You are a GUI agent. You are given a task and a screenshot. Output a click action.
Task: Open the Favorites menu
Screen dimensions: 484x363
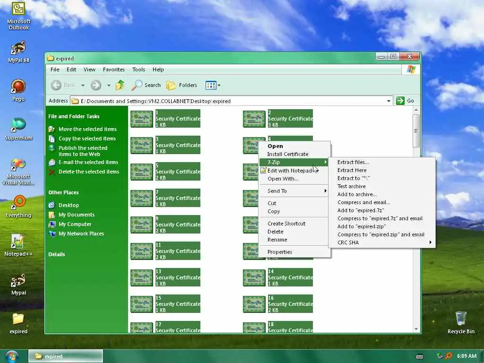coord(114,69)
